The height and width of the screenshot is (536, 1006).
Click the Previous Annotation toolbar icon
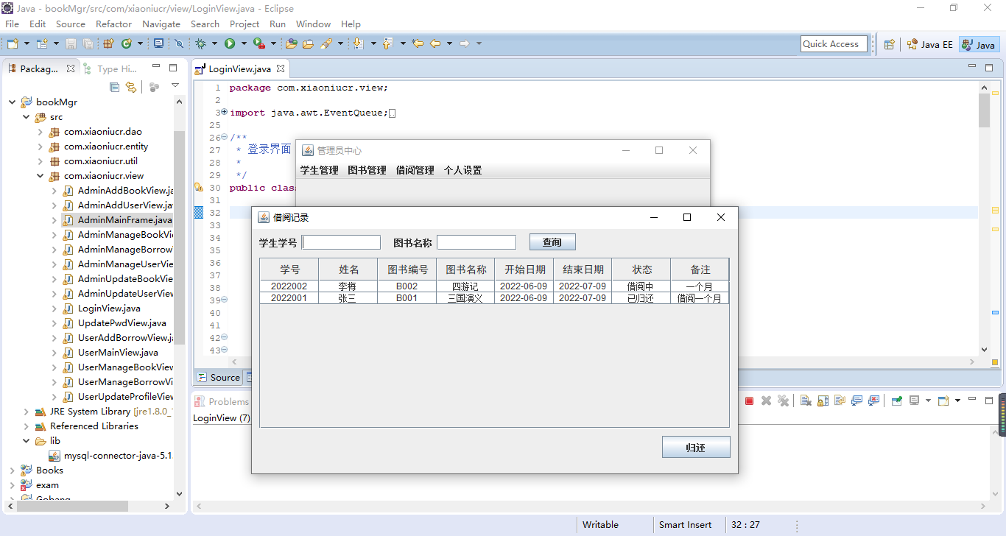387,43
